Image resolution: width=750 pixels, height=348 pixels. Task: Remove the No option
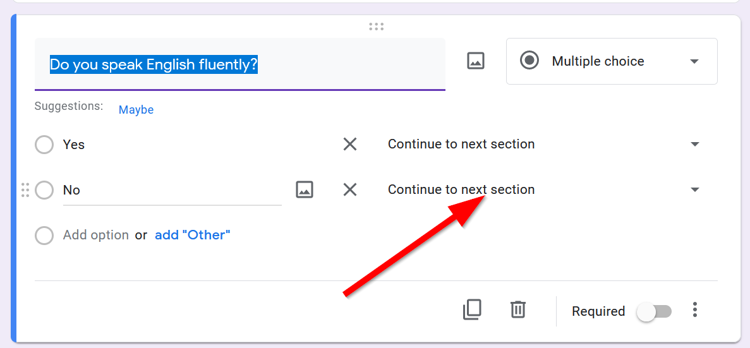(x=350, y=189)
